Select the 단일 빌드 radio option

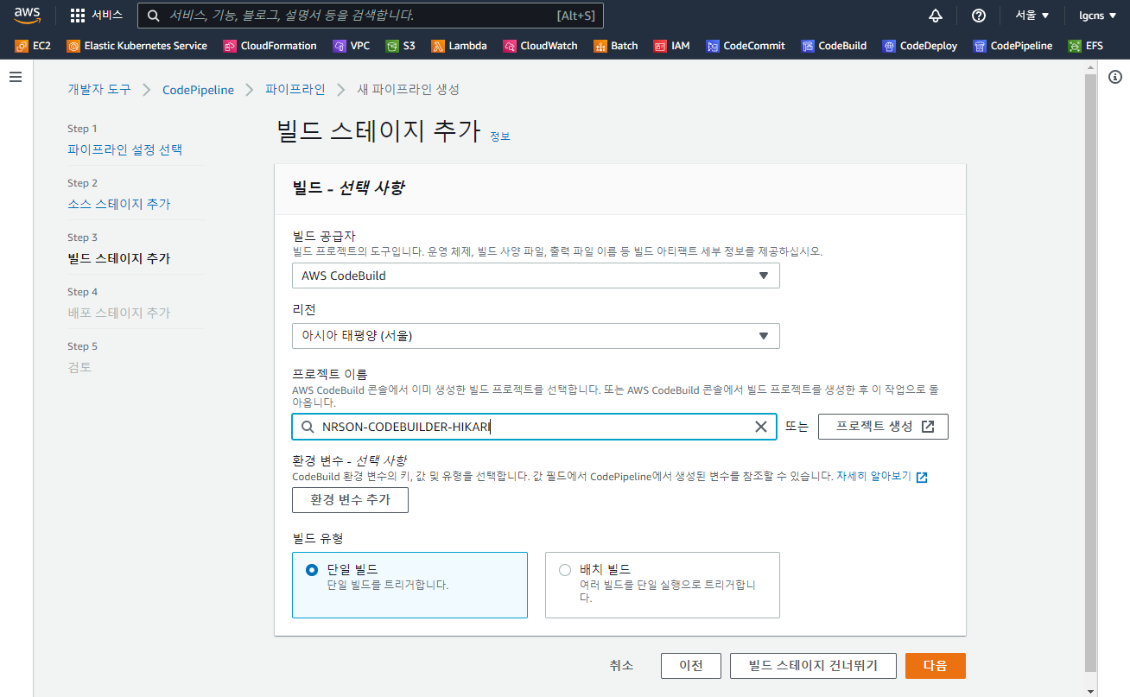pyautogui.click(x=312, y=570)
